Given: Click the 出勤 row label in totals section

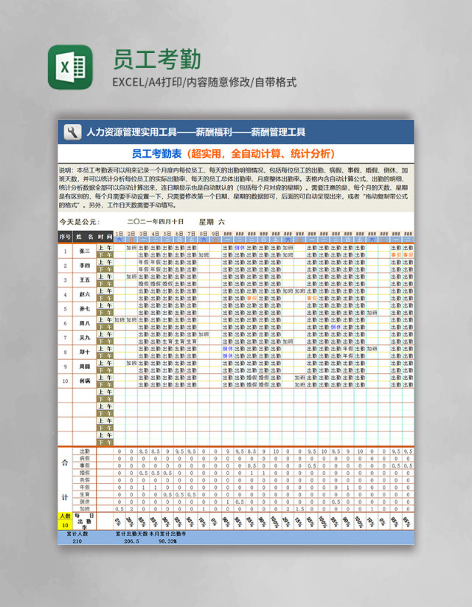Looking at the screenshot, I should (x=84, y=451).
